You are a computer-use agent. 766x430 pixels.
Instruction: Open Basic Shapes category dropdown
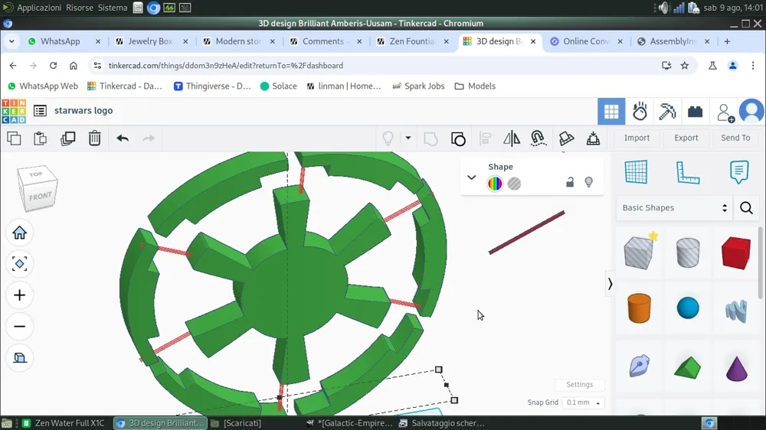coord(674,208)
